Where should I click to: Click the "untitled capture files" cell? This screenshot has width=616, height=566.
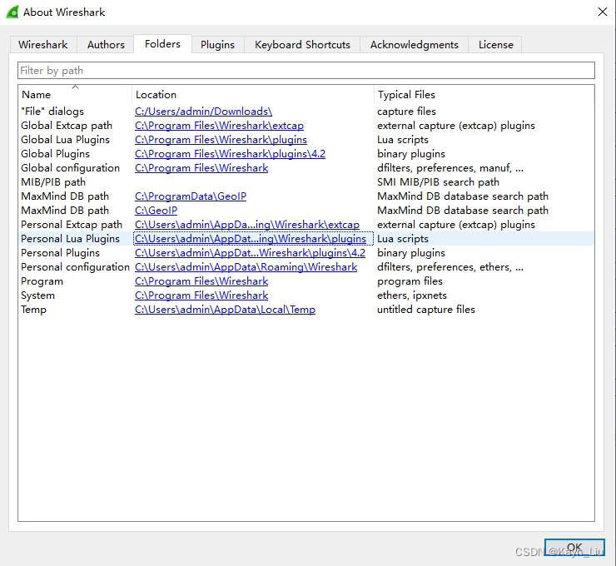pyautogui.click(x=426, y=310)
